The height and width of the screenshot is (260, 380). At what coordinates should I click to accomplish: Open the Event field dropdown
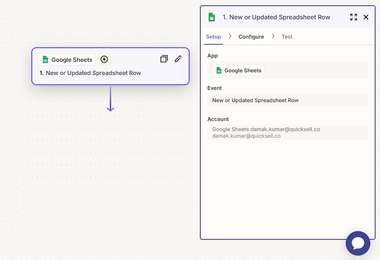pos(287,100)
